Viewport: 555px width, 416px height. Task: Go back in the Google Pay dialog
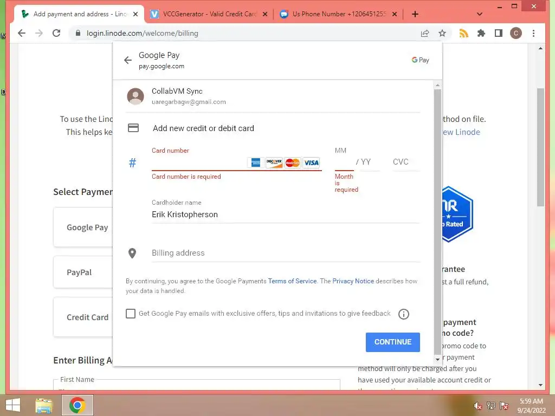click(x=128, y=60)
